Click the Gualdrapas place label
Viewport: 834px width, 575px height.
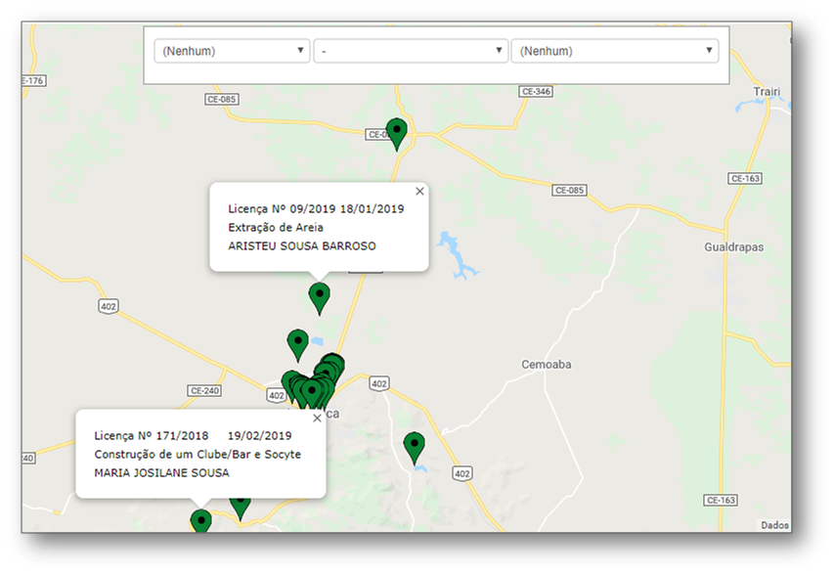click(x=733, y=247)
